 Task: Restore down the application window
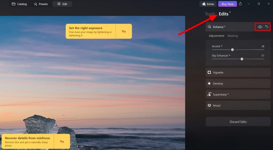point(259,4)
